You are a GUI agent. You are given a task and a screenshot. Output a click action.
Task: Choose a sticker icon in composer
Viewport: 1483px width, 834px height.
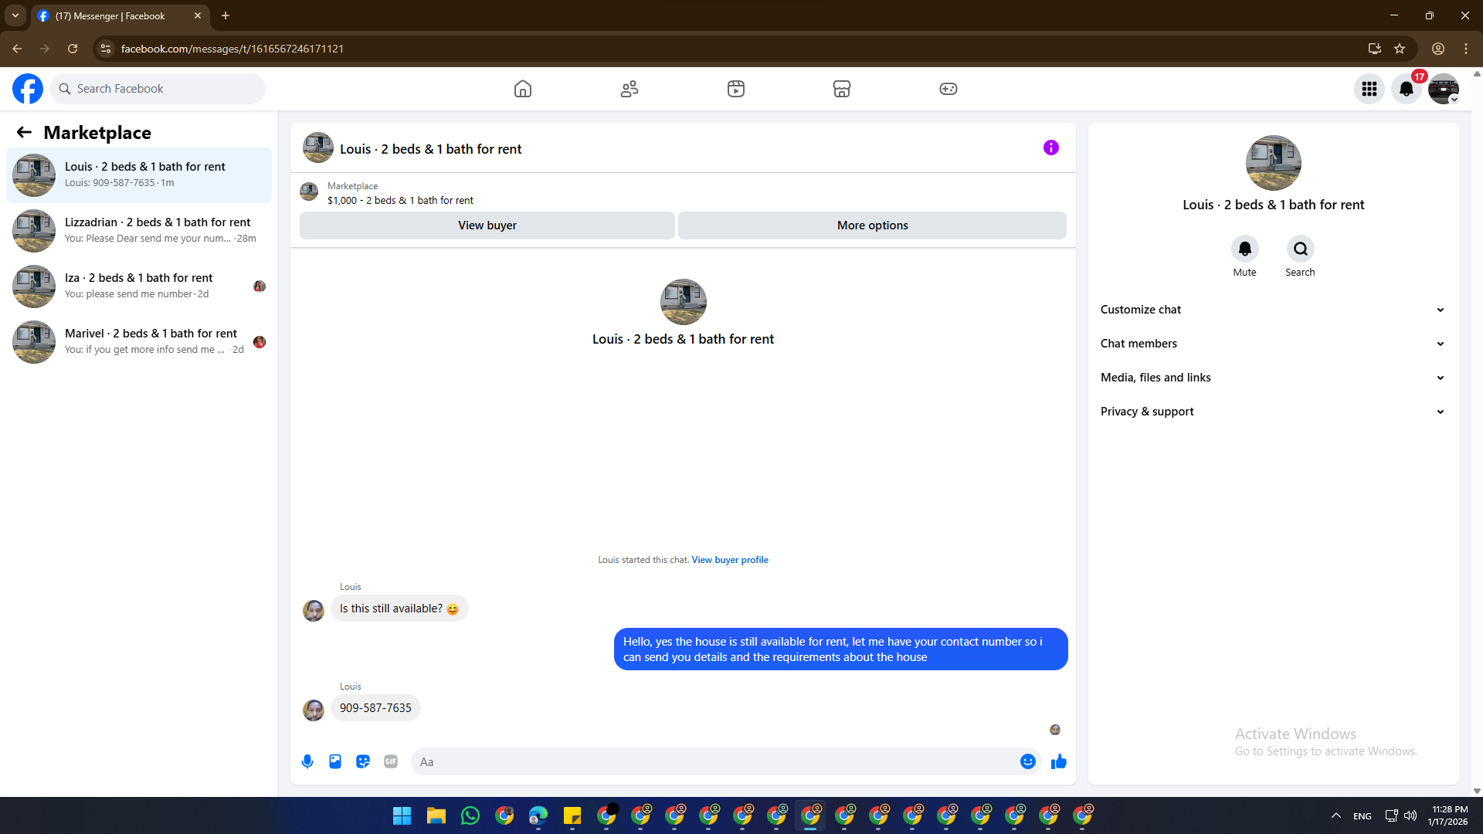(363, 761)
